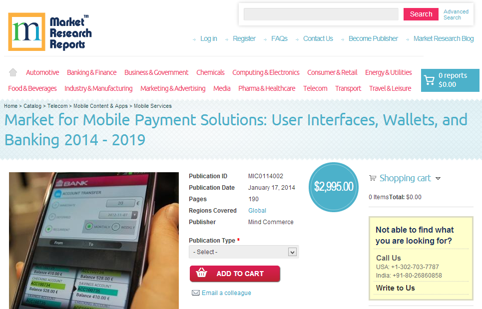Open the Business & Government category
482x309 pixels.
point(156,72)
